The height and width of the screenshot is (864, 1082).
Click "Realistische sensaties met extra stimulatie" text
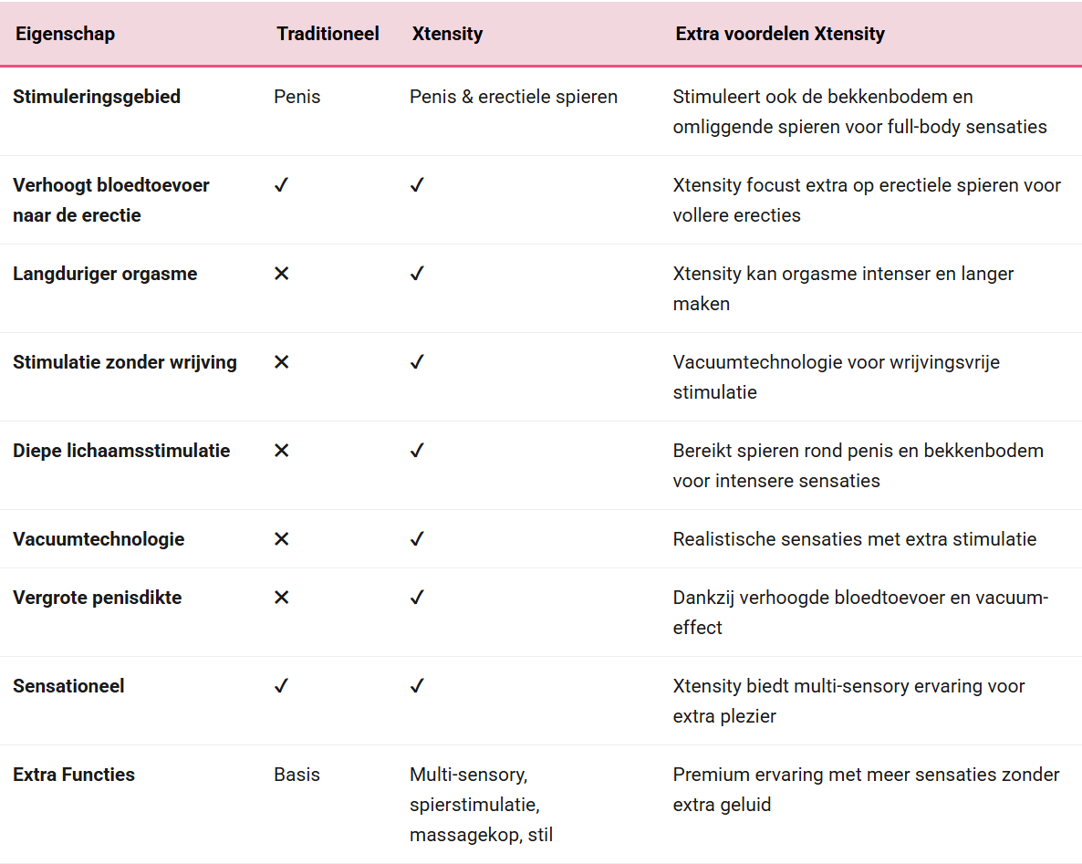(854, 539)
